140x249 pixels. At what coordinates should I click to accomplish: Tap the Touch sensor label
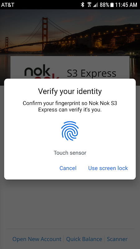tap(70, 153)
